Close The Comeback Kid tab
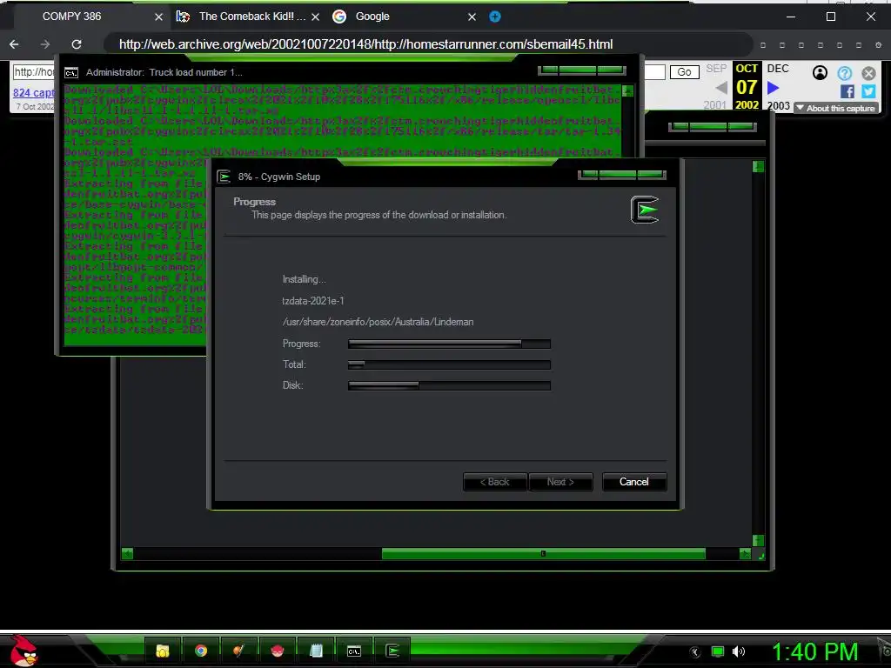This screenshot has height=668, width=891. point(315,17)
